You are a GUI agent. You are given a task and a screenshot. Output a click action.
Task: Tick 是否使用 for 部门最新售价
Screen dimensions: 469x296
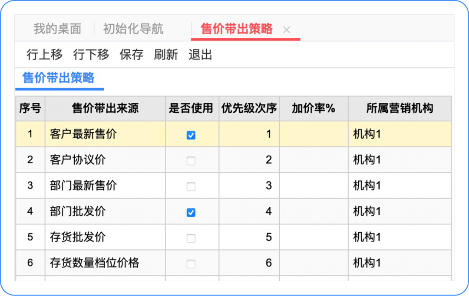point(191,187)
